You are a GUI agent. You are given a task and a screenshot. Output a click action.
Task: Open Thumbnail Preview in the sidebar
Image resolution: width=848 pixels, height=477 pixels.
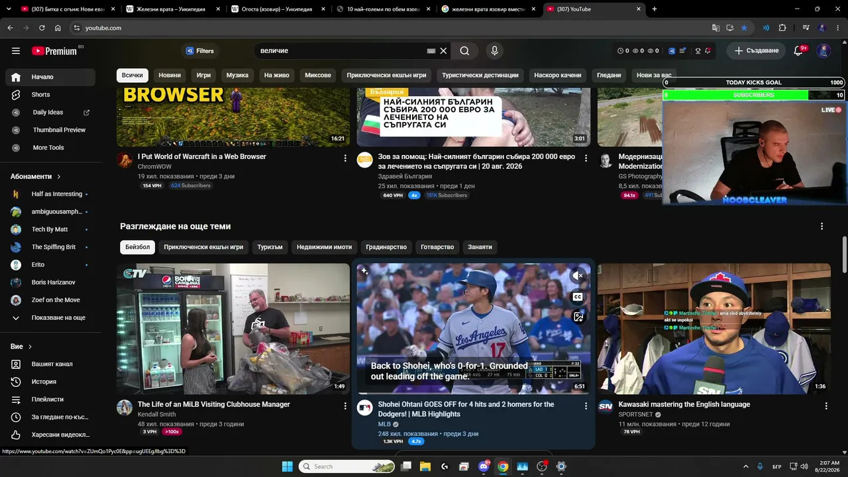pyautogui.click(x=50, y=130)
